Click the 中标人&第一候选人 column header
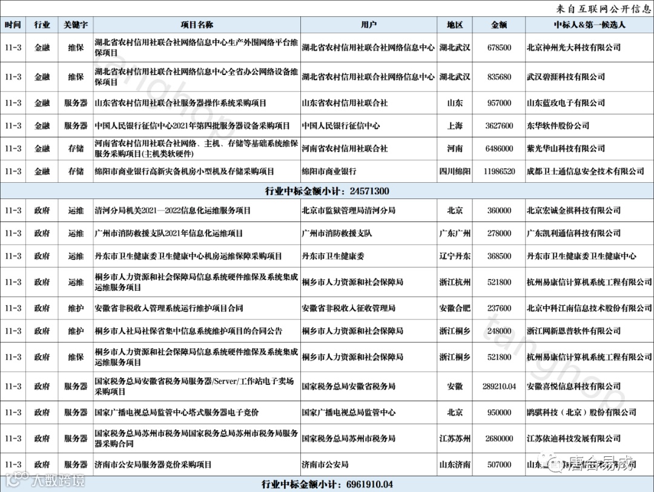 point(589,25)
